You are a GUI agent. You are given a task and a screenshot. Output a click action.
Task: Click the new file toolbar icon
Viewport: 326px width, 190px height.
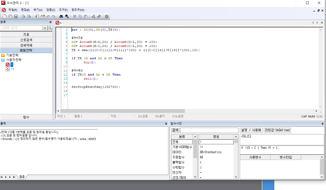[4, 16]
